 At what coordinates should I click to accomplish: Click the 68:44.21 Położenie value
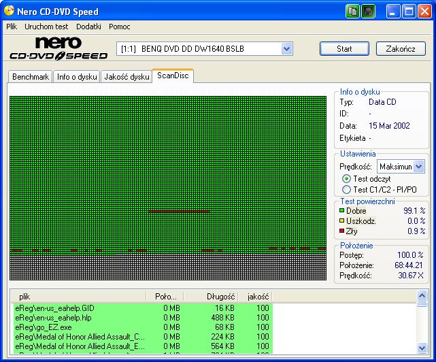click(x=409, y=265)
